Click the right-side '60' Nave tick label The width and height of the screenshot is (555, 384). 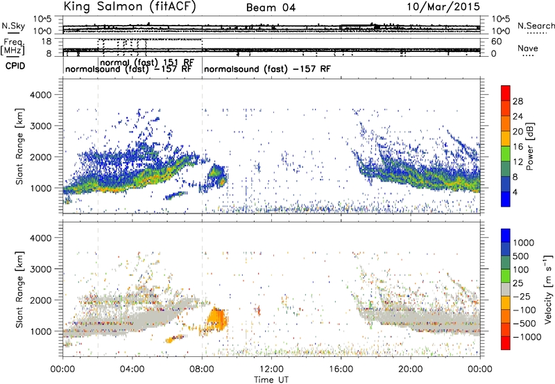[496, 42]
